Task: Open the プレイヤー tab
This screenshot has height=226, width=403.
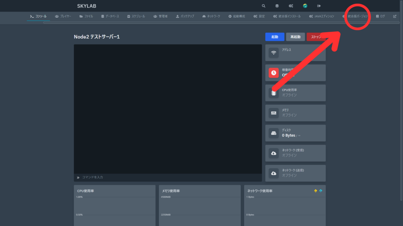Action: [x=63, y=16]
